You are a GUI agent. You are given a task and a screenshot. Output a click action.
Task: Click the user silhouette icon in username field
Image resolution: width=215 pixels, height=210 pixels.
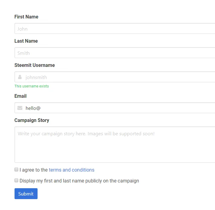(x=20, y=77)
